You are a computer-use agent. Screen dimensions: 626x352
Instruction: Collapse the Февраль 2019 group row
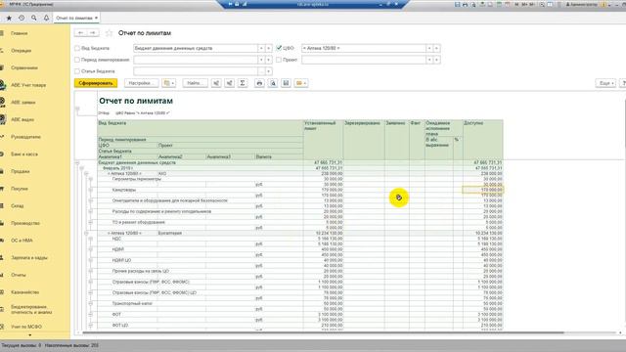(x=82, y=168)
